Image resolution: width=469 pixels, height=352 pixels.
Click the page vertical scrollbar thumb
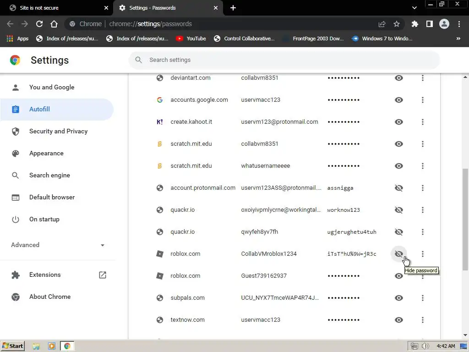coord(465,219)
